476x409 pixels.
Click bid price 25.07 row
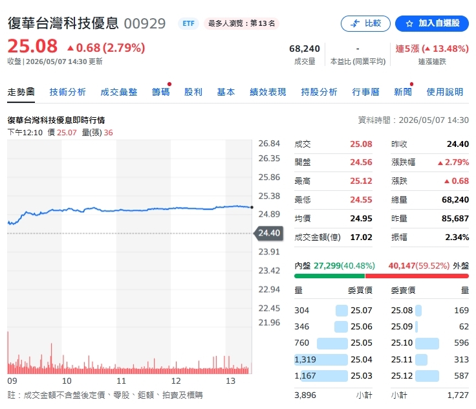(333, 310)
